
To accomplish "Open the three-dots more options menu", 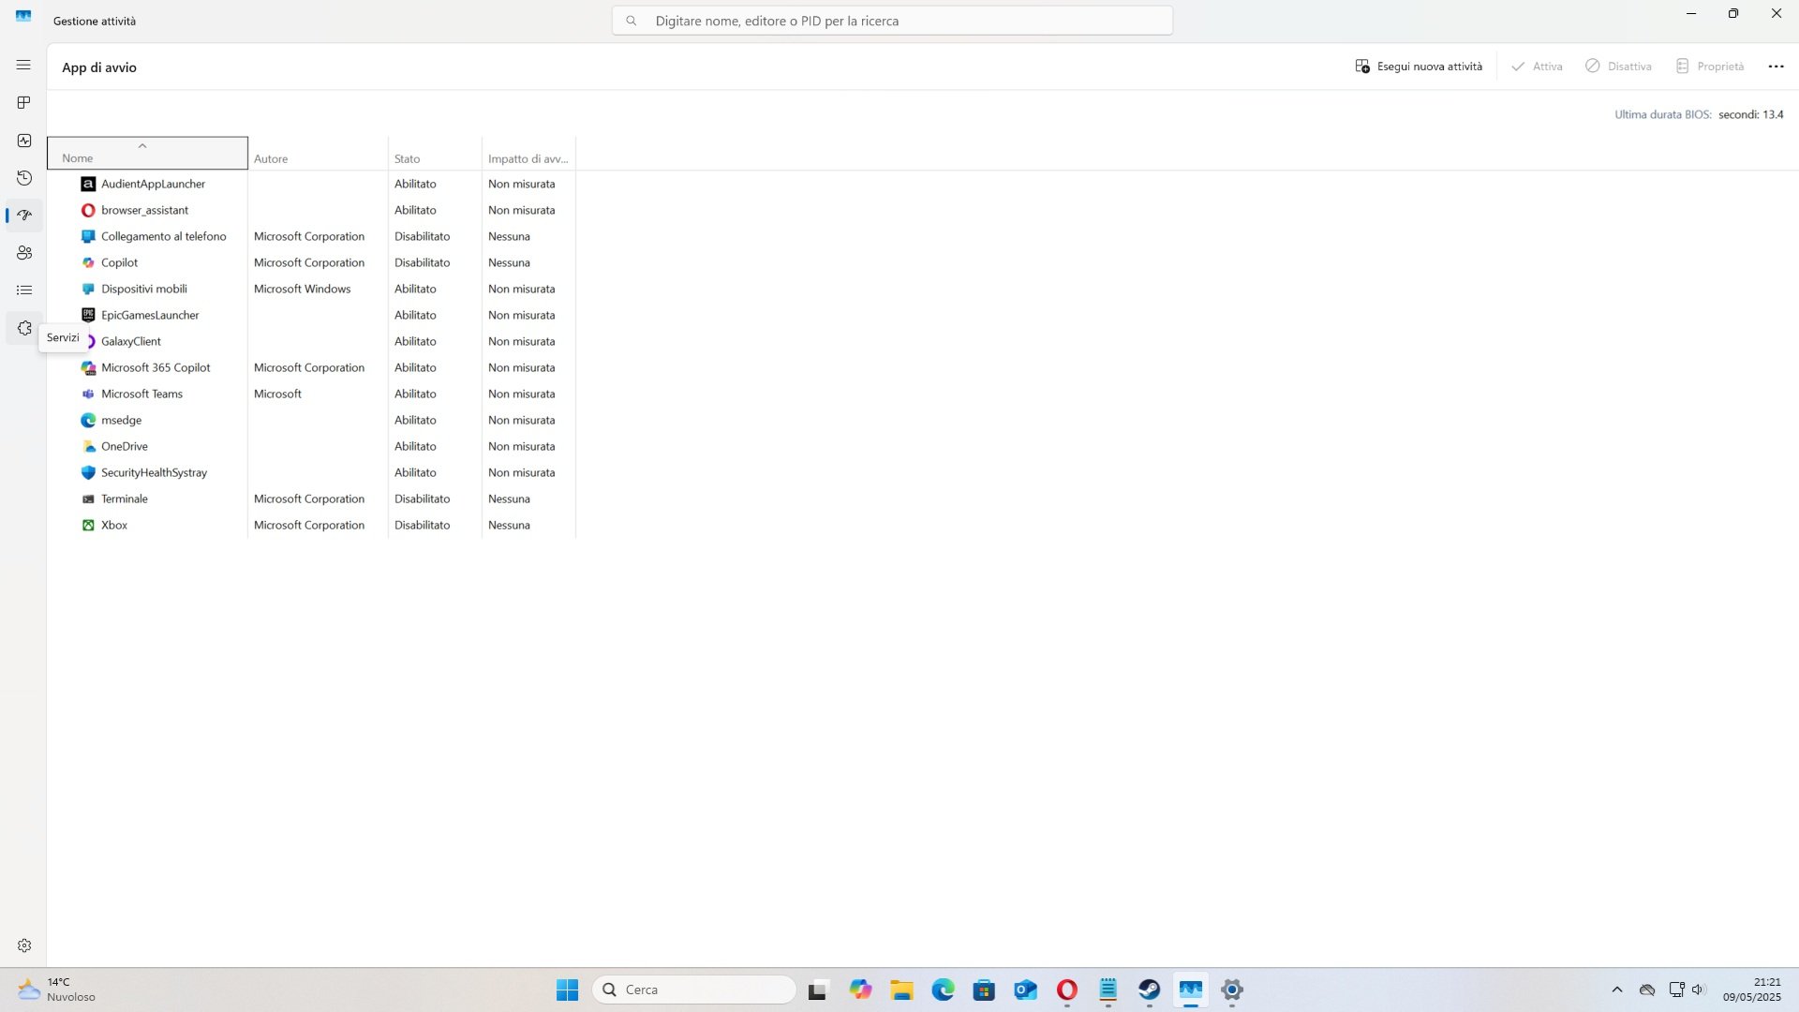I will click(x=1776, y=67).
